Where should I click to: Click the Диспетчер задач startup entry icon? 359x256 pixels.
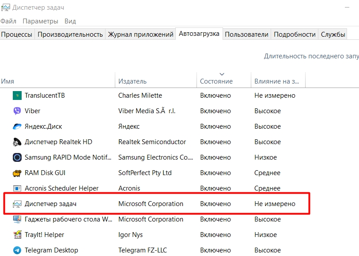click(x=17, y=204)
